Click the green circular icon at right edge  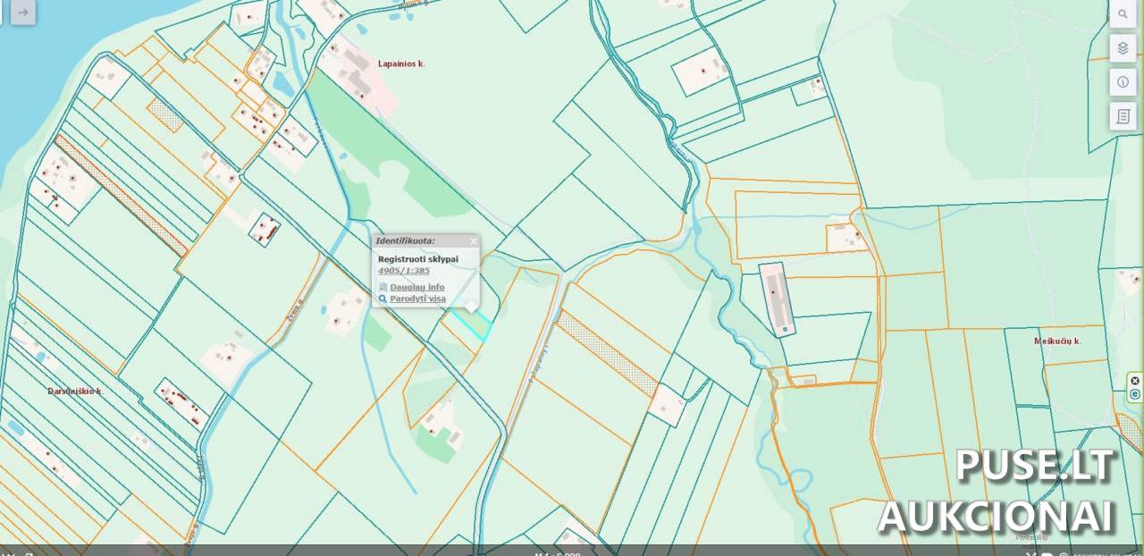point(1135,394)
